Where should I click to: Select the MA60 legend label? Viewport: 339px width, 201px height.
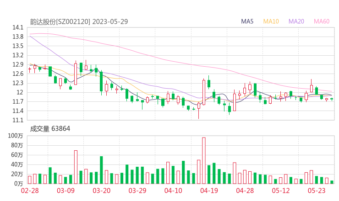(x=322, y=21)
